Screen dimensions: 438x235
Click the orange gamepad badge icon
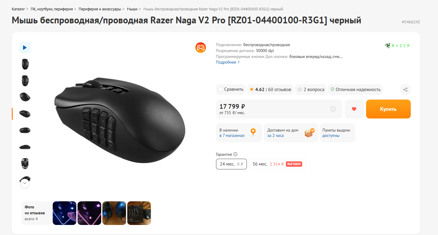tap(201, 48)
